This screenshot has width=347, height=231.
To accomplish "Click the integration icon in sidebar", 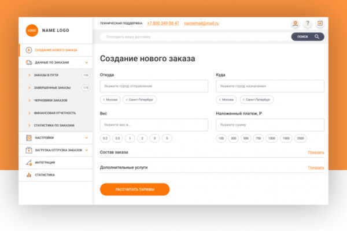I will 29,162.
